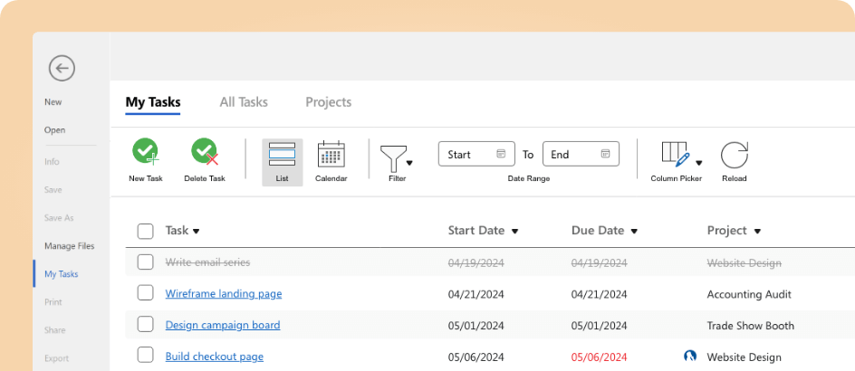
Task: Click the Website Design cell in Build checkout row
Action: (745, 357)
